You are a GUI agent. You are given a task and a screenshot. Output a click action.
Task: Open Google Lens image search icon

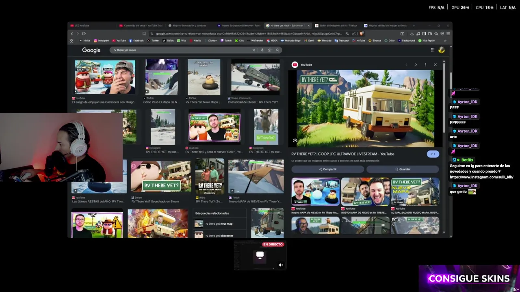coord(270,50)
